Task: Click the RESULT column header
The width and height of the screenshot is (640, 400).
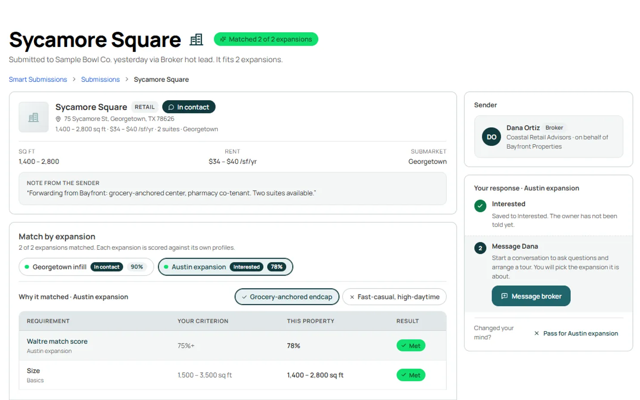Action: coord(407,321)
